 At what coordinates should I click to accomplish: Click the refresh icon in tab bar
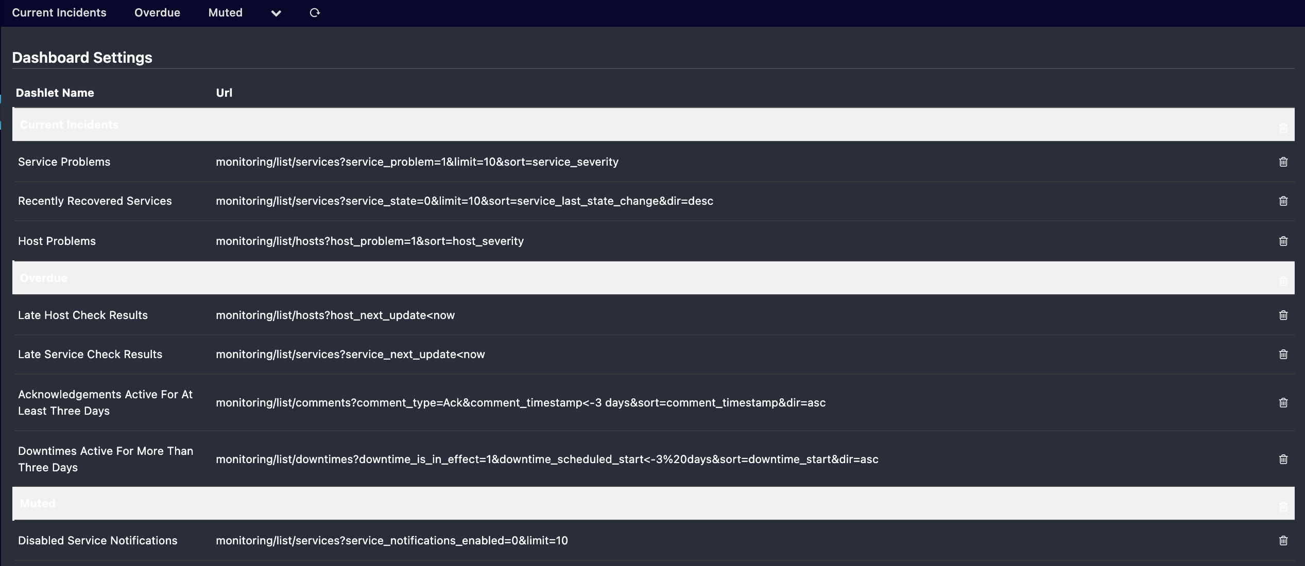[315, 13]
